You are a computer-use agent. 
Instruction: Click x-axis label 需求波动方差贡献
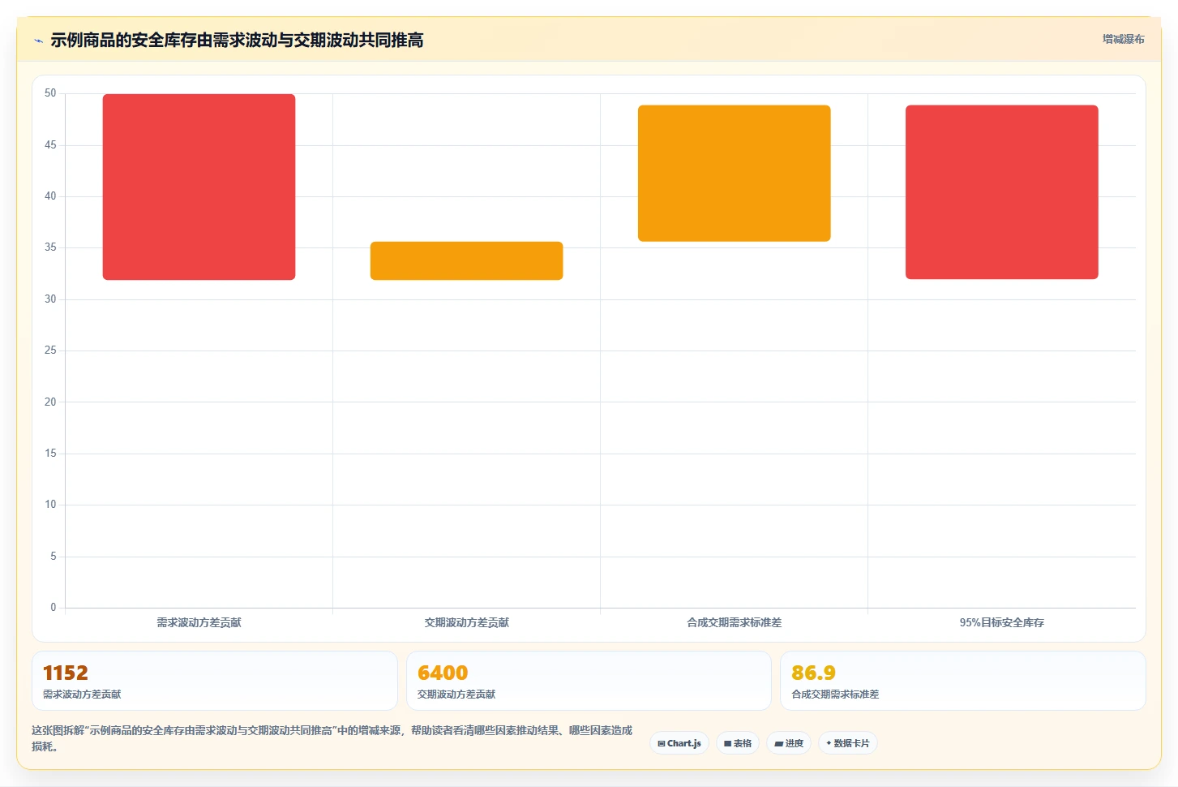pos(199,622)
